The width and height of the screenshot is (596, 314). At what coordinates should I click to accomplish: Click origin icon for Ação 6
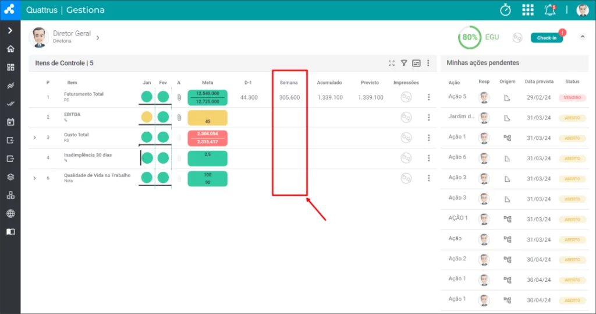(507, 158)
